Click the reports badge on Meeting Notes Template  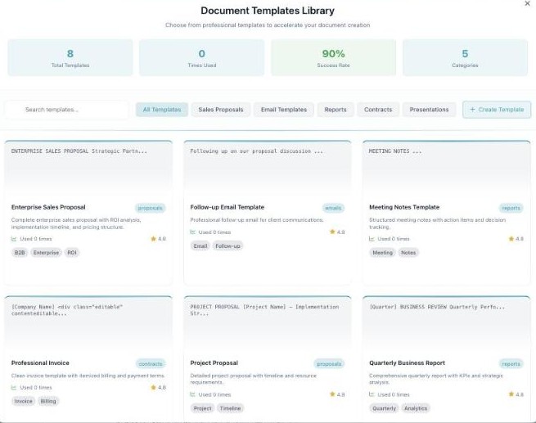tap(511, 208)
